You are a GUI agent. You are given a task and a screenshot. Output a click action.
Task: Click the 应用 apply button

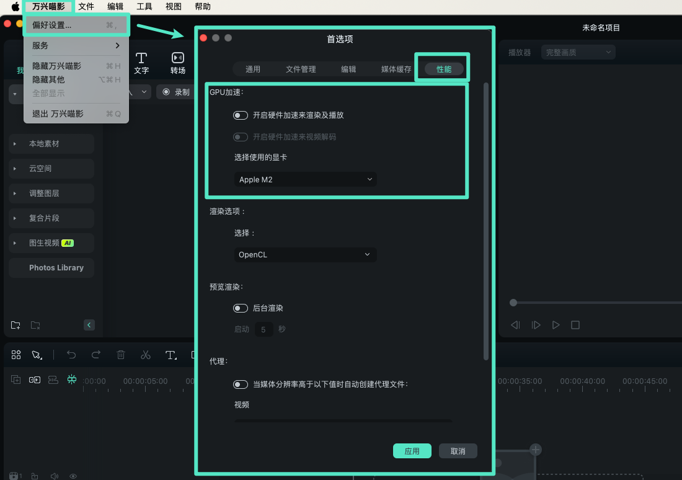pos(412,451)
